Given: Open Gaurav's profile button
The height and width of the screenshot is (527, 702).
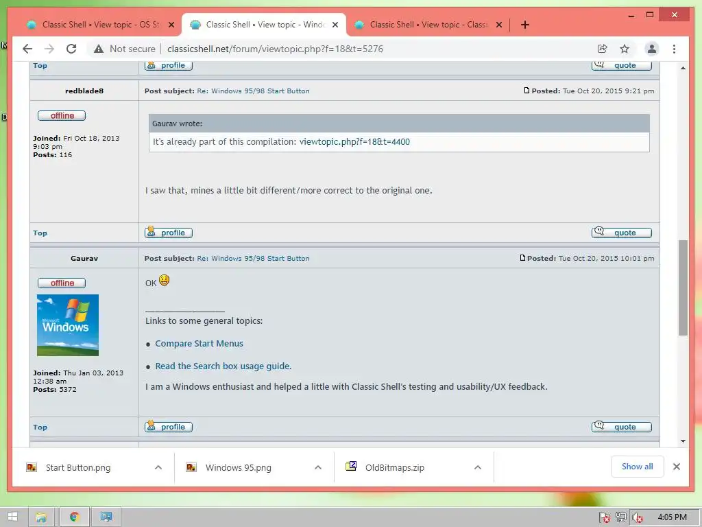Looking at the screenshot, I should [x=169, y=427].
